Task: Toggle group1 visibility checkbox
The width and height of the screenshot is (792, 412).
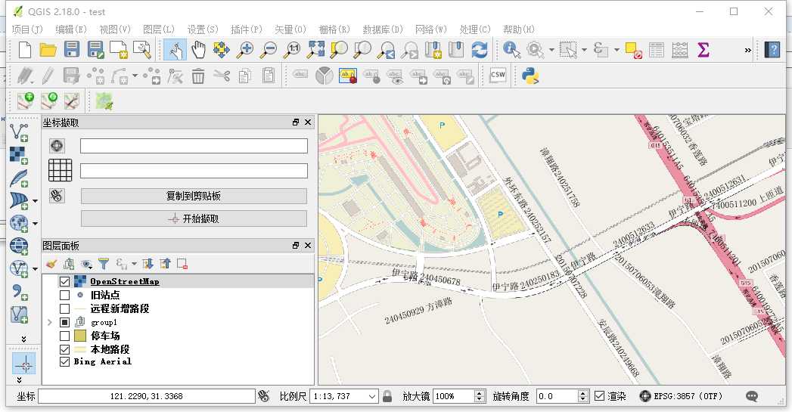Action: click(64, 322)
